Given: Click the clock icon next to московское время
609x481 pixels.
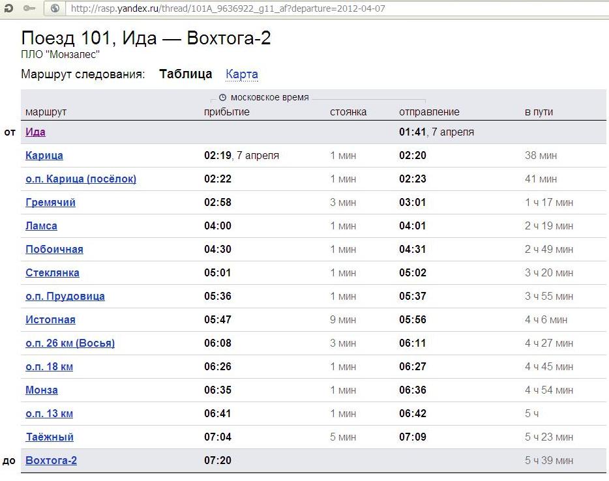Looking at the screenshot, I should coord(223,98).
